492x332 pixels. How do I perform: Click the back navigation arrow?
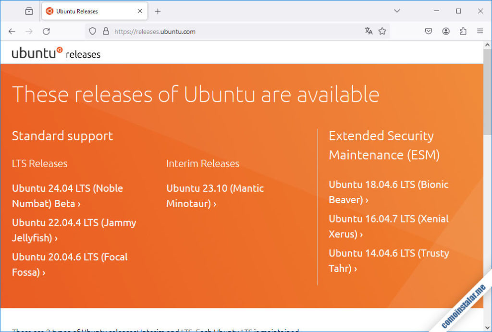point(12,31)
